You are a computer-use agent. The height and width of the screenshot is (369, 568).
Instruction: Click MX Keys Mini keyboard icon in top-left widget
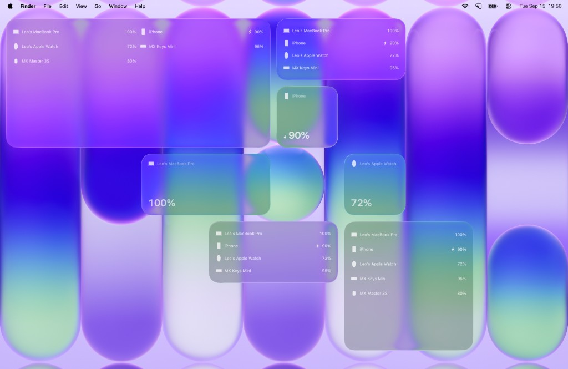pos(143,47)
